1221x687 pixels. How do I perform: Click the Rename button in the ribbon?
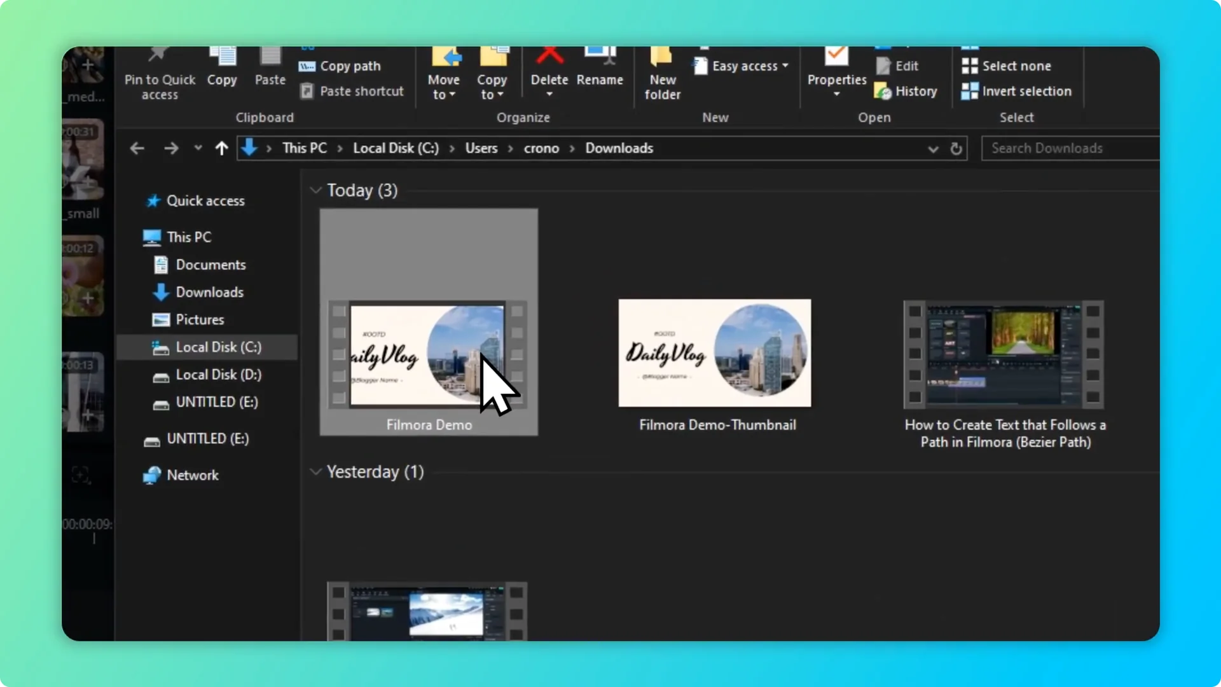click(x=600, y=68)
